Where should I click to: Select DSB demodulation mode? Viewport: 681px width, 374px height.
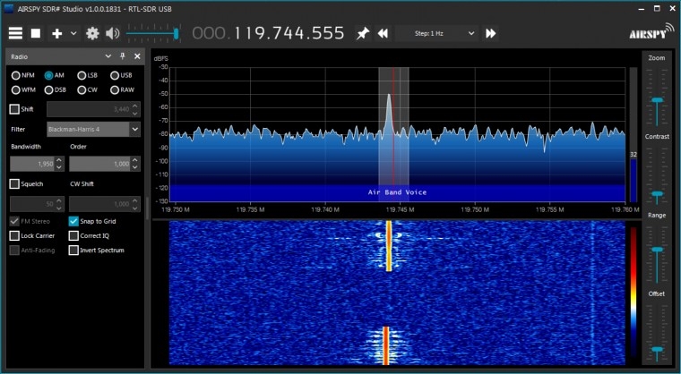pyautogui.click(x=56, y=90)
